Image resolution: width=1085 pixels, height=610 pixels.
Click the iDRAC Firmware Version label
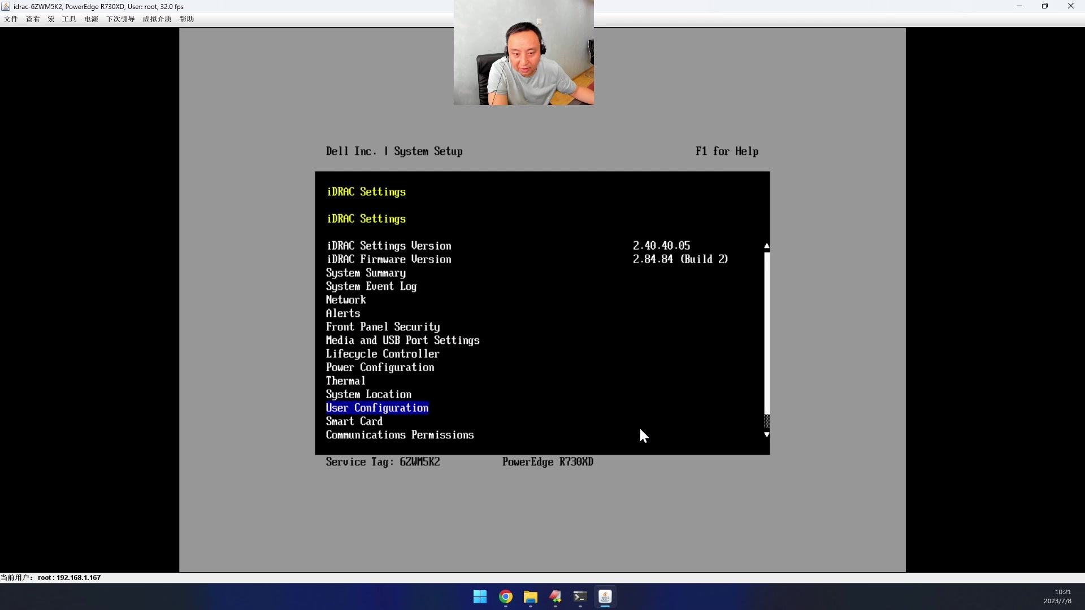389,259
